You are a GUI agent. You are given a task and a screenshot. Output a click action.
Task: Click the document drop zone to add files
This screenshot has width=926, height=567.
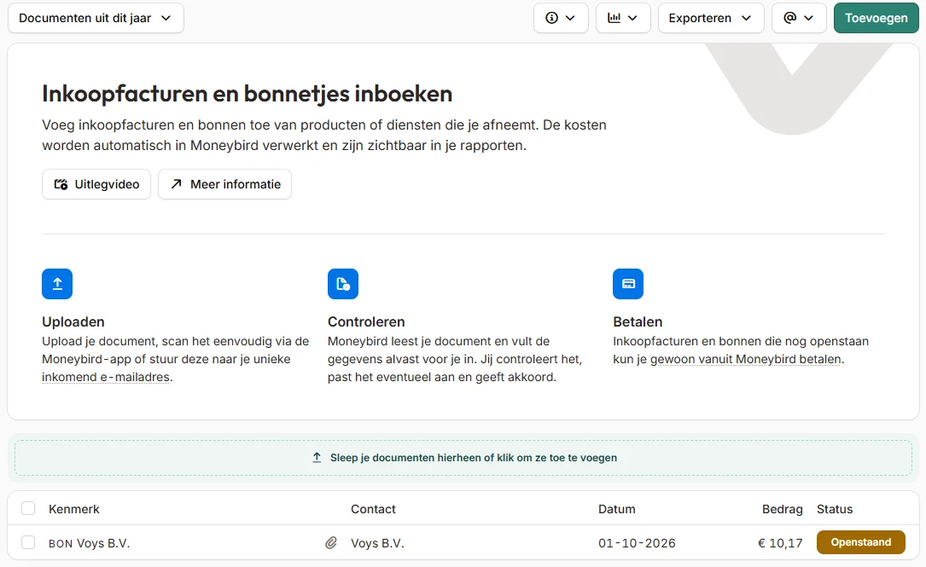(463, 458)
